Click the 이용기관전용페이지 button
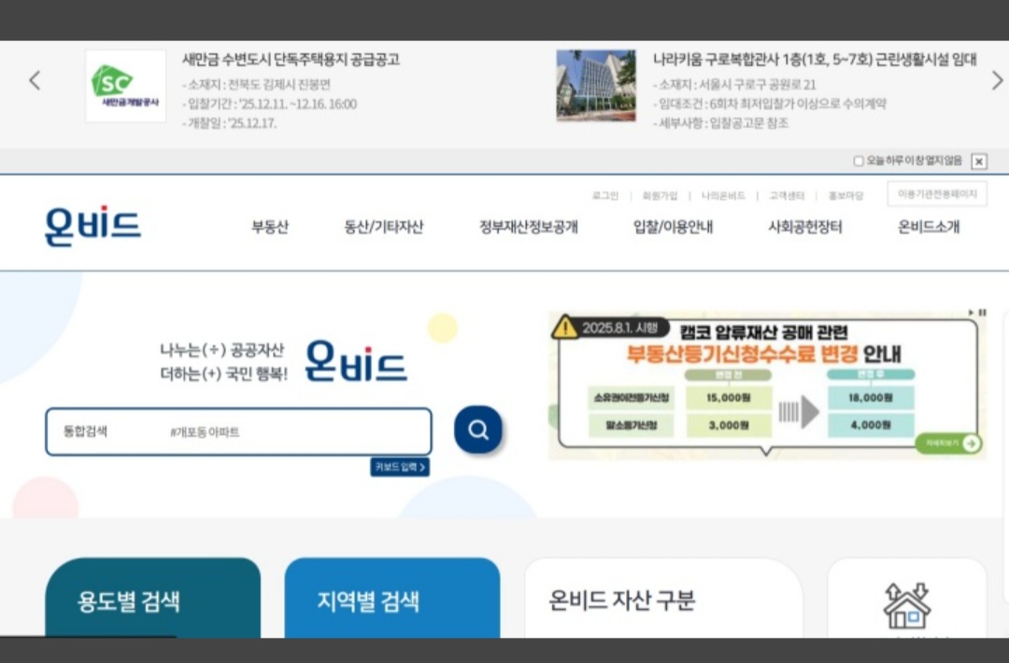 pyautogui.click(x=937, y=194)
